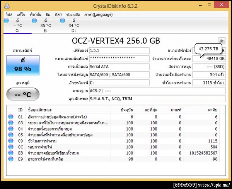Screen dimensions: 232x189
Task: Open the แก้ไข menu
Action: [21, 15]
